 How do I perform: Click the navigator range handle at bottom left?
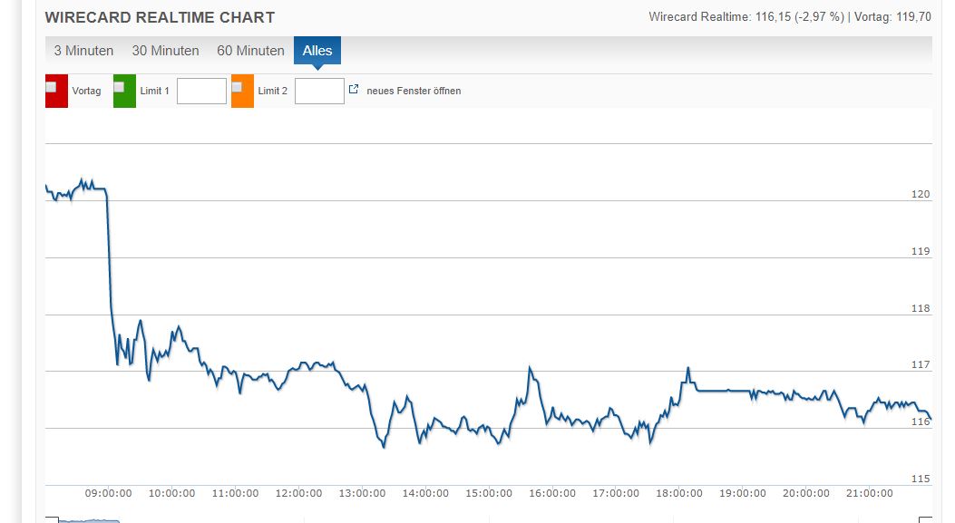tap(57, 518)
